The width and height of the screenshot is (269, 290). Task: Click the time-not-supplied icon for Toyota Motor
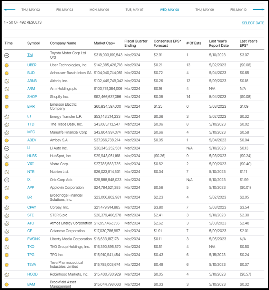[7, 55]
